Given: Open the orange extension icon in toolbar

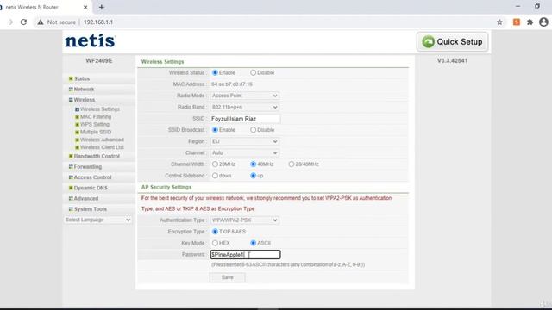Looking at the screenshot, I should coord(517,22).
